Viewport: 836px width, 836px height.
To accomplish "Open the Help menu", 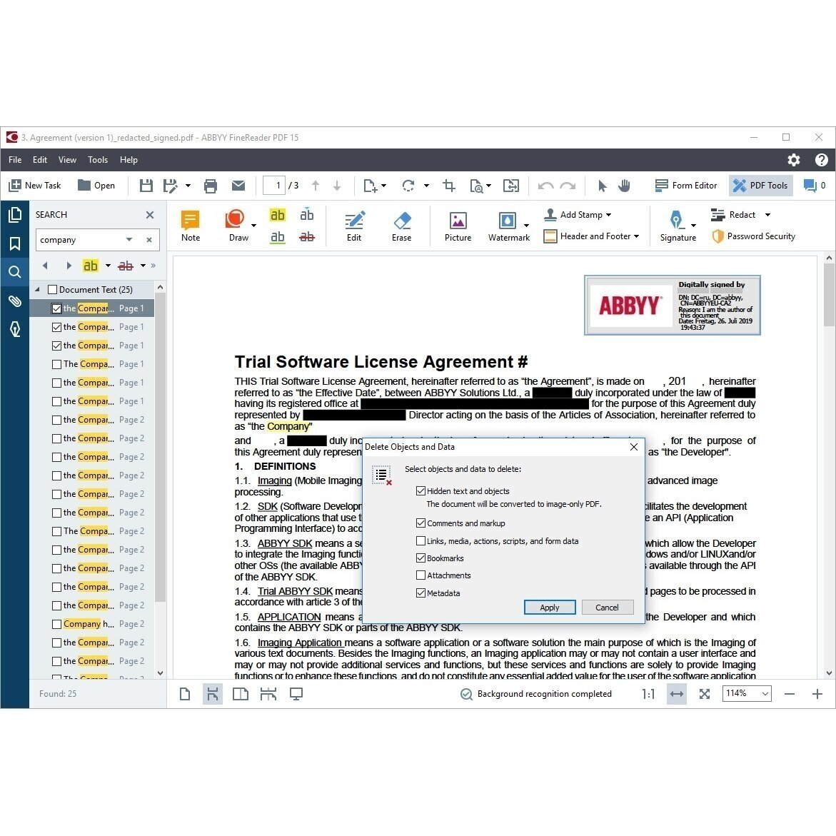I will click(129, 160).
